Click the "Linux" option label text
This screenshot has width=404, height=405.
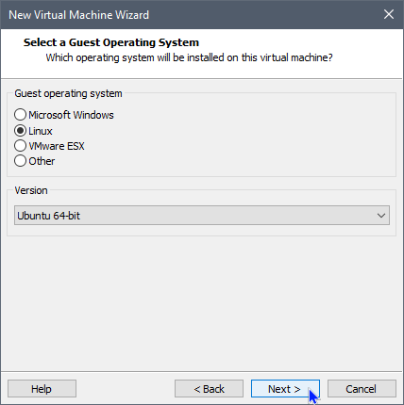pos(41,131)
